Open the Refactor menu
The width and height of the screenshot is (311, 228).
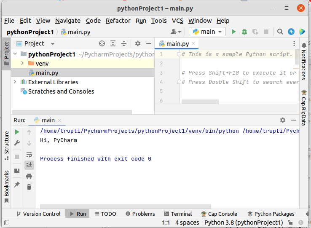coord(118,21)
